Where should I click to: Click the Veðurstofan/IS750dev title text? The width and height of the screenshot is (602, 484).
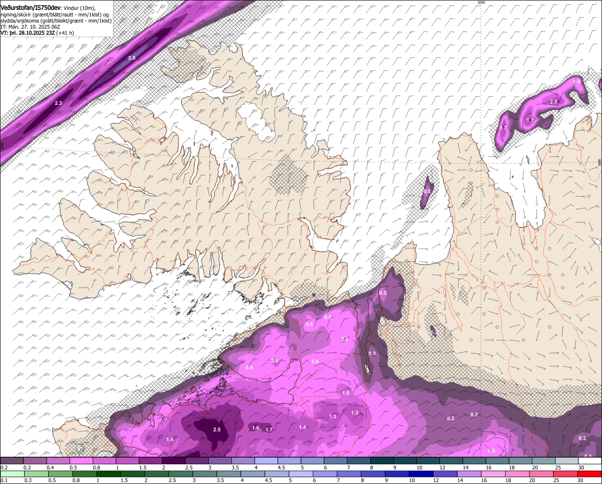tap(30, 8)
